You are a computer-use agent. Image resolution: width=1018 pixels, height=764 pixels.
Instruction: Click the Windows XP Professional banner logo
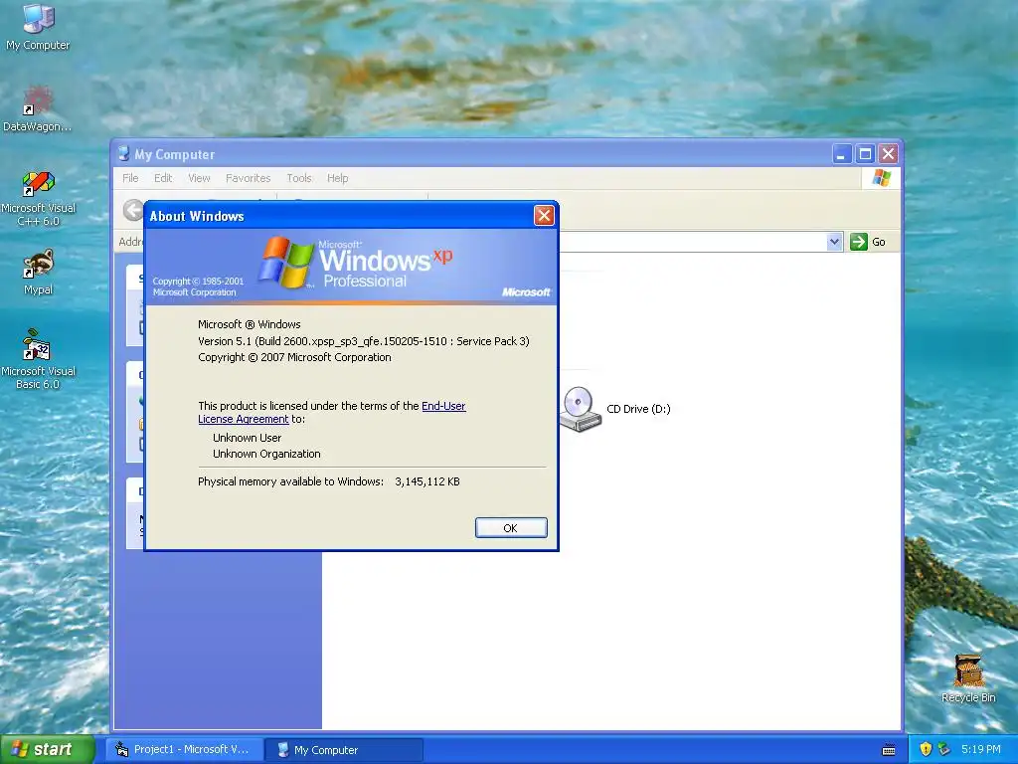(356, 263)
